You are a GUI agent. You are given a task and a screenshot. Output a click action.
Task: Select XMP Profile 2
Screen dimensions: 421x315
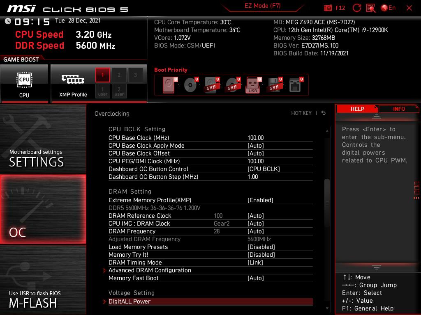(x=119, y=75)
